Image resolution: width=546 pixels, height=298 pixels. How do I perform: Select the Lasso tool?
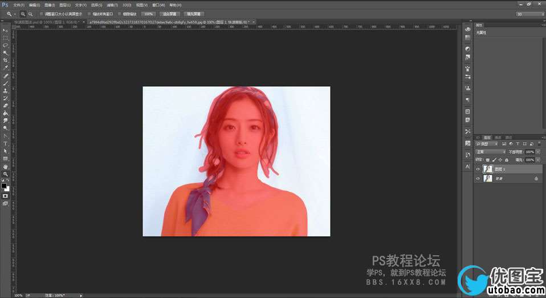click(x=5, y=45)
